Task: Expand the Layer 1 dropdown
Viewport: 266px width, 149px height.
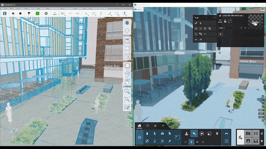Action: pos(241,28)
